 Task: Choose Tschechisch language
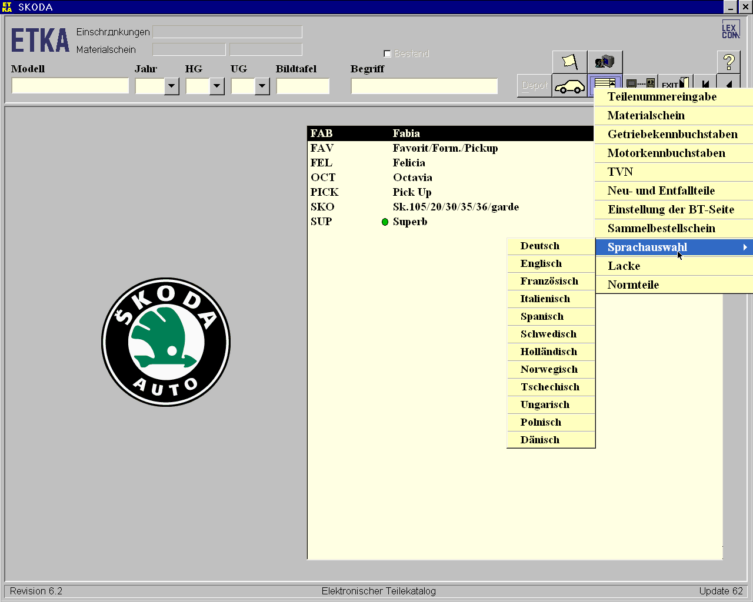[x=551, y=387]
